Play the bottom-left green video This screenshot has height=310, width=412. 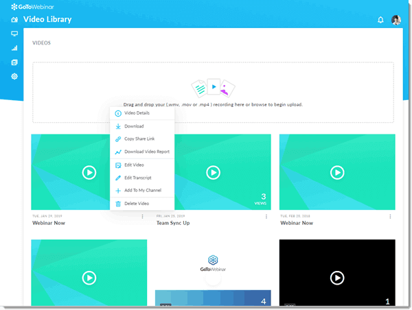coord(89,278)
